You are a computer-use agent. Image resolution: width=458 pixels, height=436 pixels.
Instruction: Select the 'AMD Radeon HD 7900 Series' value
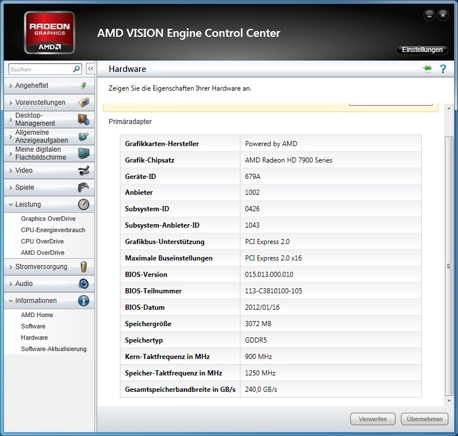288,160
